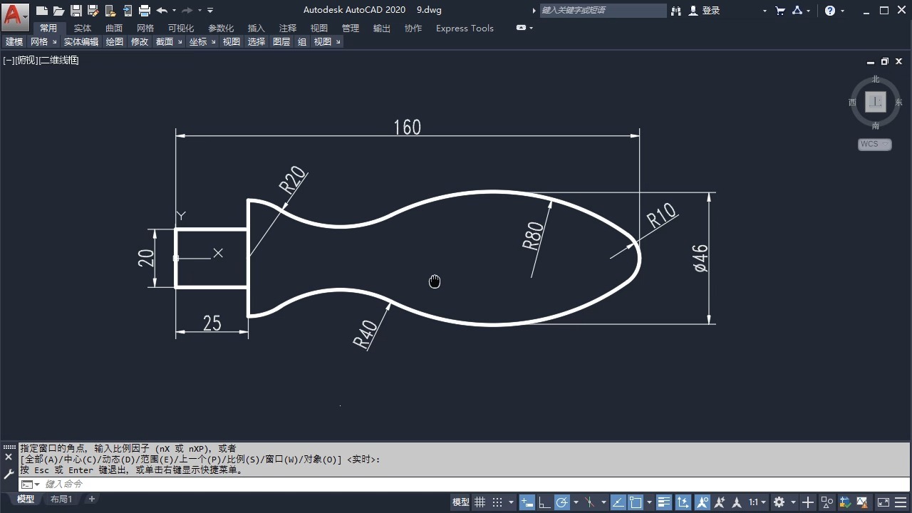The image size is (912, 513).
Task: Click the customization hamburger icon in status bar
Action: (899, 502)
